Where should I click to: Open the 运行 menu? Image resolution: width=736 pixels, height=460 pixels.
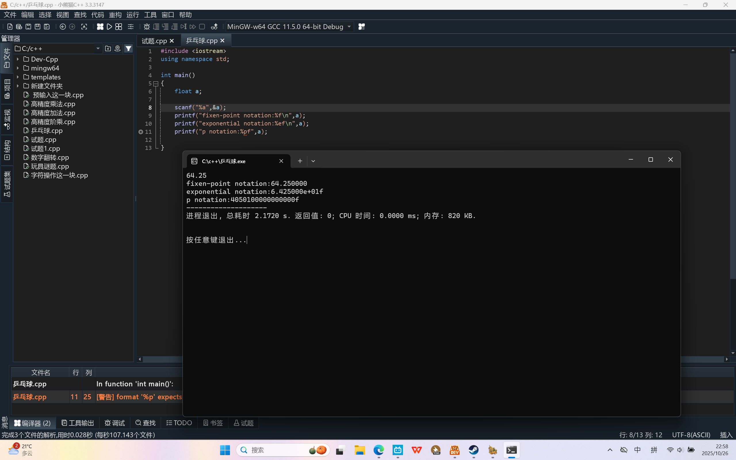133,15
